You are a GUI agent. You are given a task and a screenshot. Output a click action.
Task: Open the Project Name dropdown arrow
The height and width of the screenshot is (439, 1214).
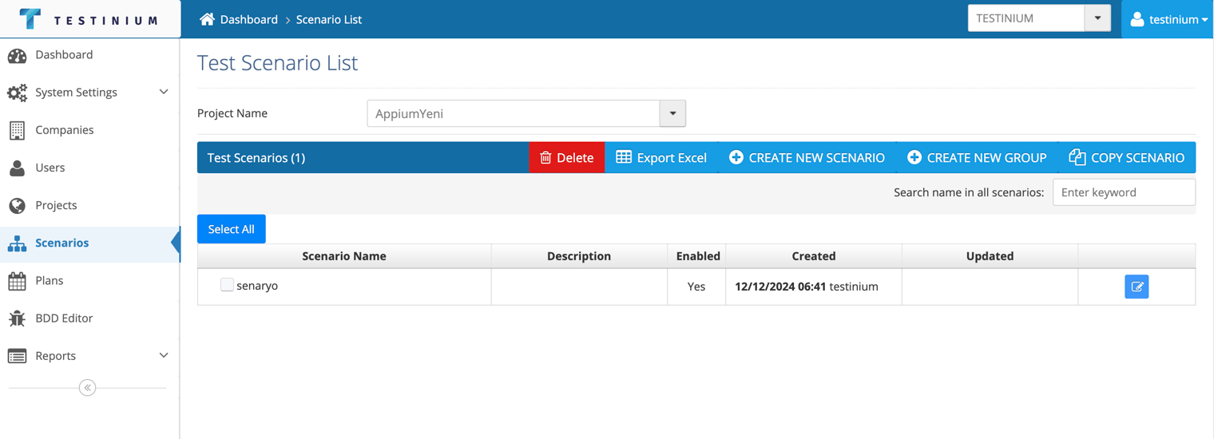click(x=672, y=113)
